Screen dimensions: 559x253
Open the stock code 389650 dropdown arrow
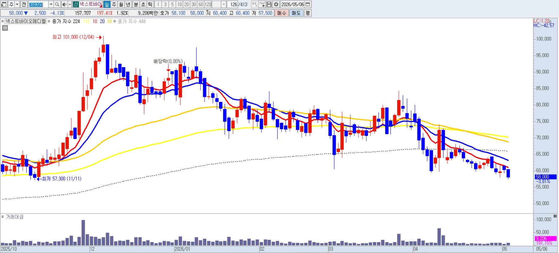51,4
